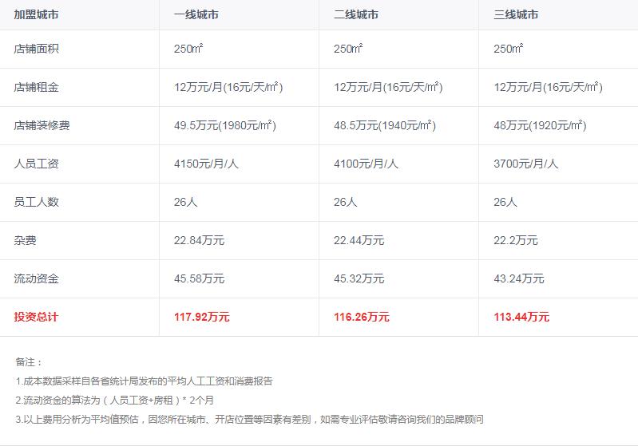638x446 pixels.
Task: Click the 117.92万元 total cell
Action: pos(202,317)
